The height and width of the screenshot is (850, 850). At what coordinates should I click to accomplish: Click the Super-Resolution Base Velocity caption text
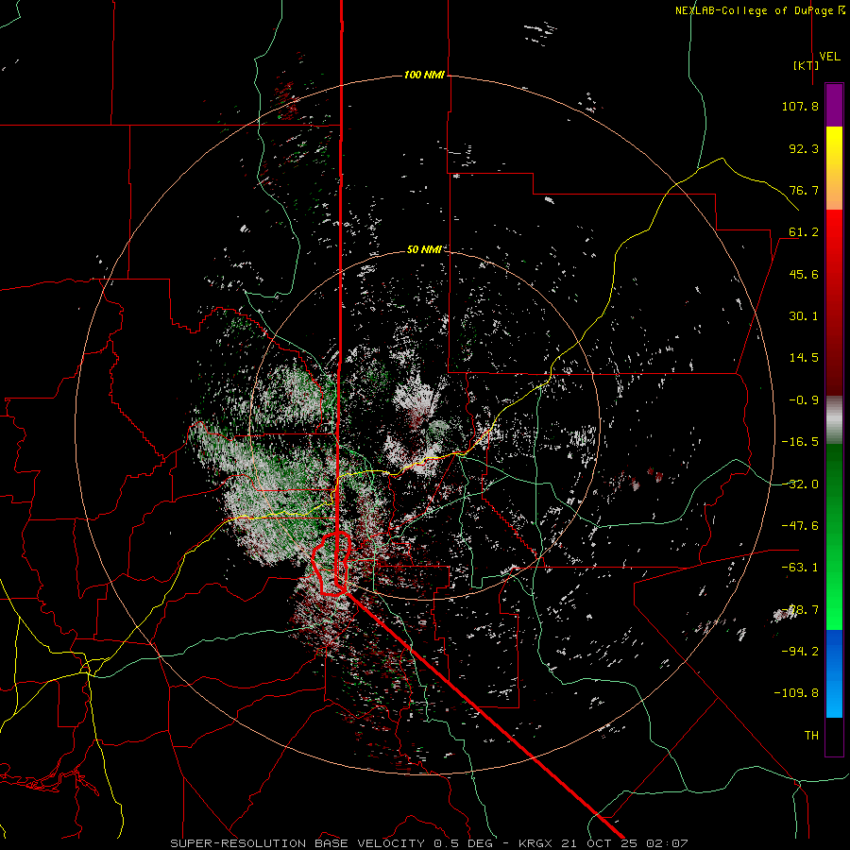pos(430,843)
